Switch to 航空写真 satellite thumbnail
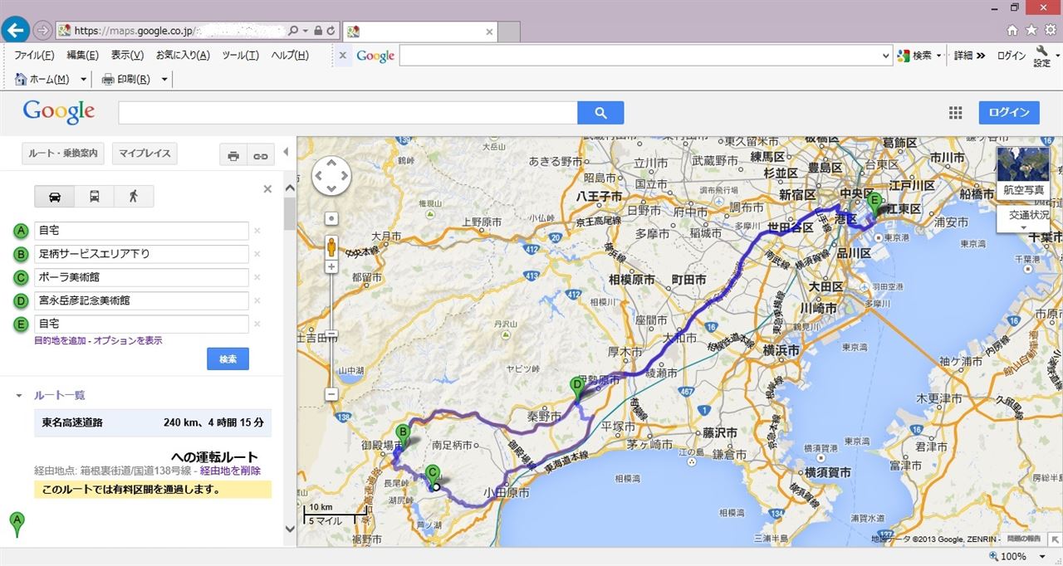 click(x=1023, y=173)
